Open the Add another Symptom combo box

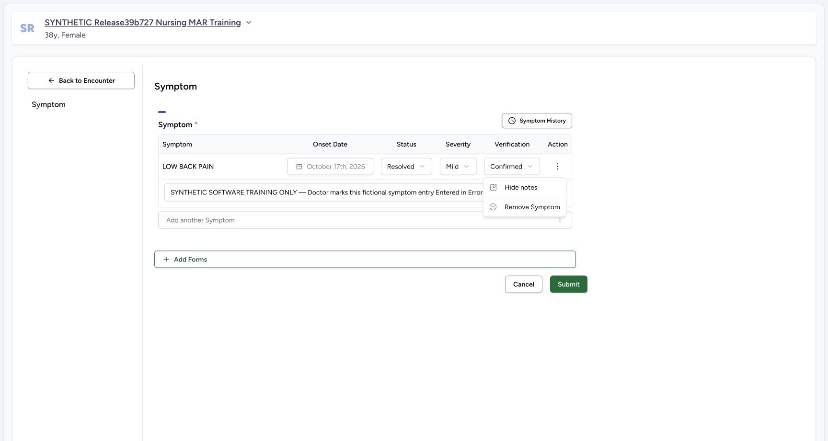pyautogui.click(x=365, y=220)
